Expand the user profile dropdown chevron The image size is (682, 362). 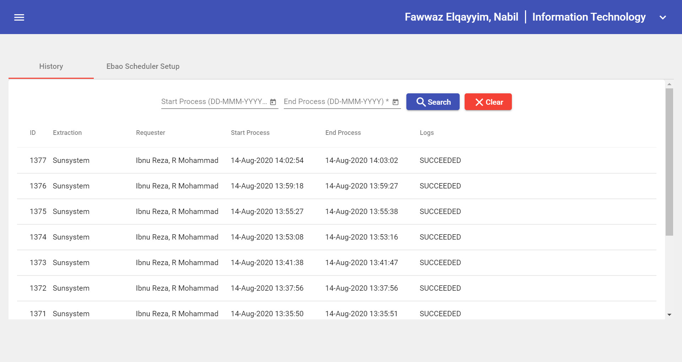(x=663, y=17)
